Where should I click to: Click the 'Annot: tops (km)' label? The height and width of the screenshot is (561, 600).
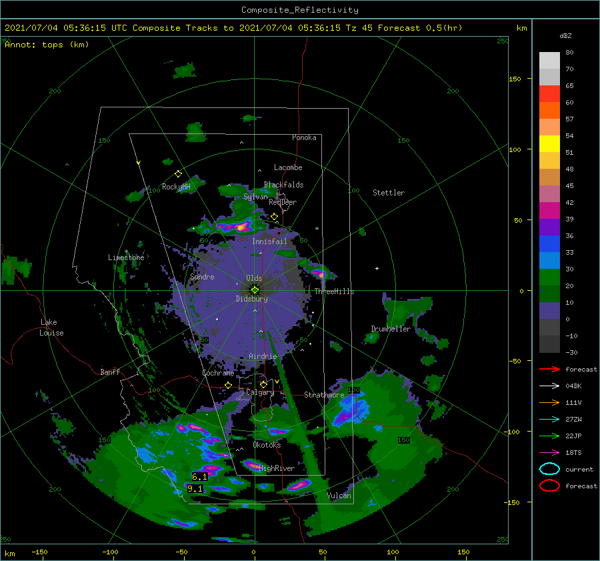(x=47, y=45)
